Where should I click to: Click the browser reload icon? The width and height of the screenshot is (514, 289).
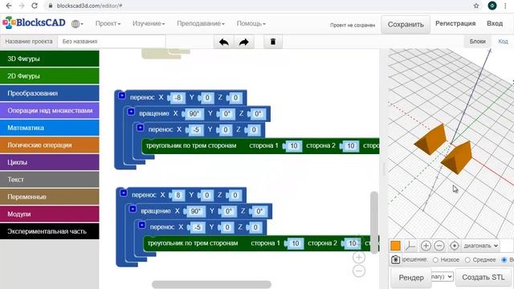click(35, 6)
